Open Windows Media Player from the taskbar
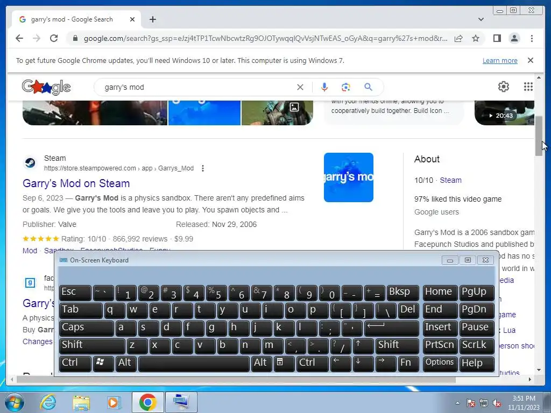 coord(114,402)
